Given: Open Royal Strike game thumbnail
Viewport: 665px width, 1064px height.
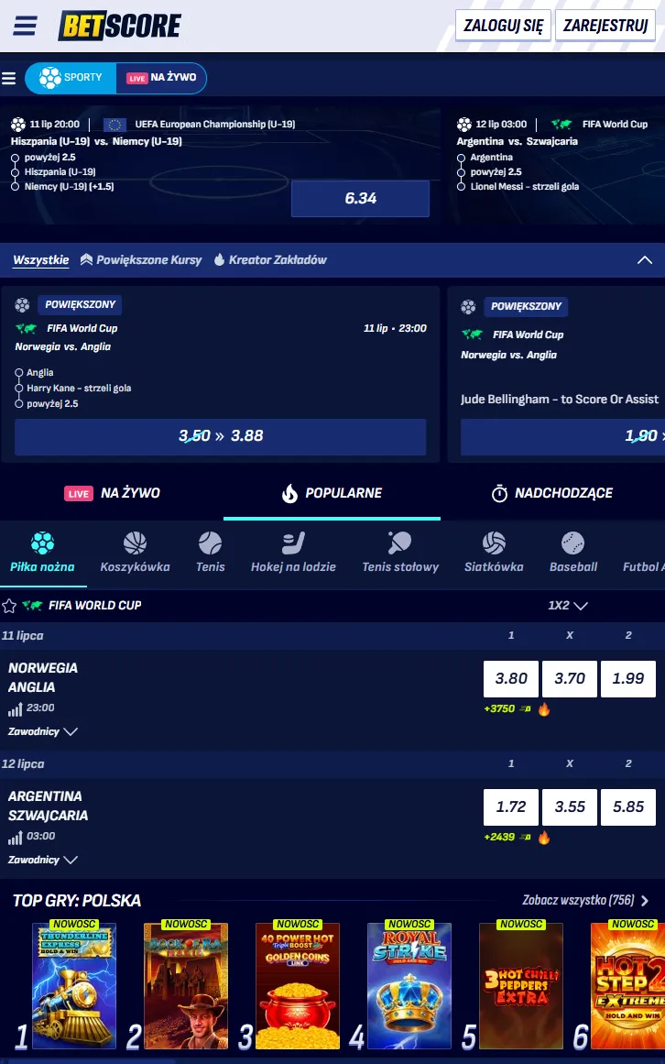Looking at the screenshot, I should [x=409, y=986].
